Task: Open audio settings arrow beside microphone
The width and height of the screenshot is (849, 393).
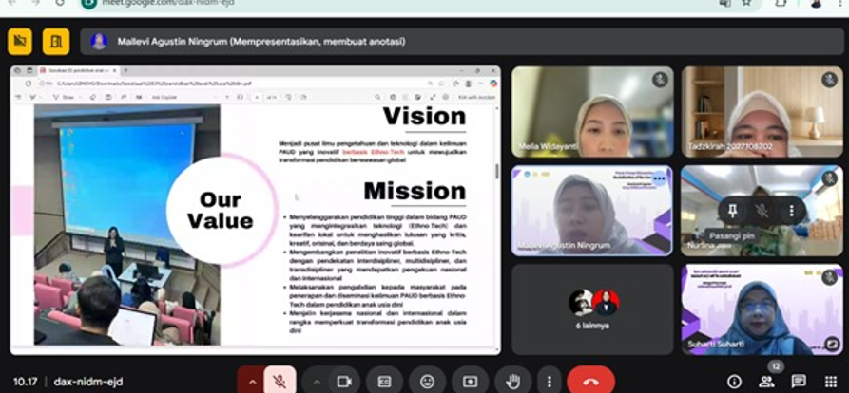Action: (x=252, y=381)
